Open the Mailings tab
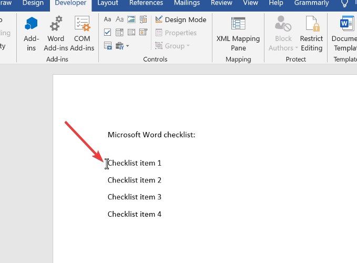The image size is (357, 263). [187, 3]
